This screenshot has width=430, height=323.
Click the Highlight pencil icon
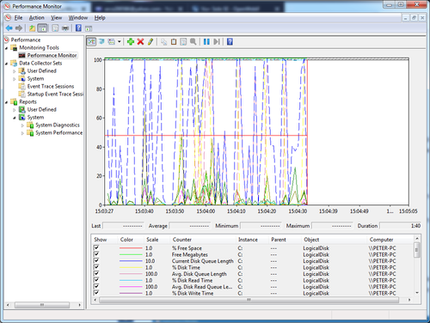tap(150, 42)
